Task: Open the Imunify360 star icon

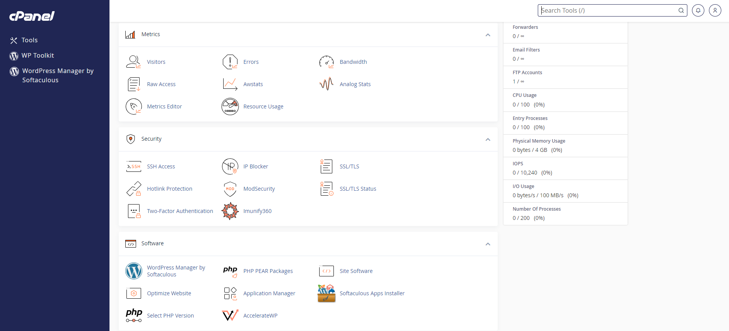Action: pyautogui.click(x=230, y=211)
